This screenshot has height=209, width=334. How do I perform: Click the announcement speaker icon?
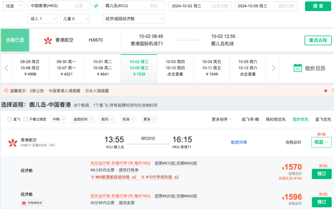click(x=6, y=91)
